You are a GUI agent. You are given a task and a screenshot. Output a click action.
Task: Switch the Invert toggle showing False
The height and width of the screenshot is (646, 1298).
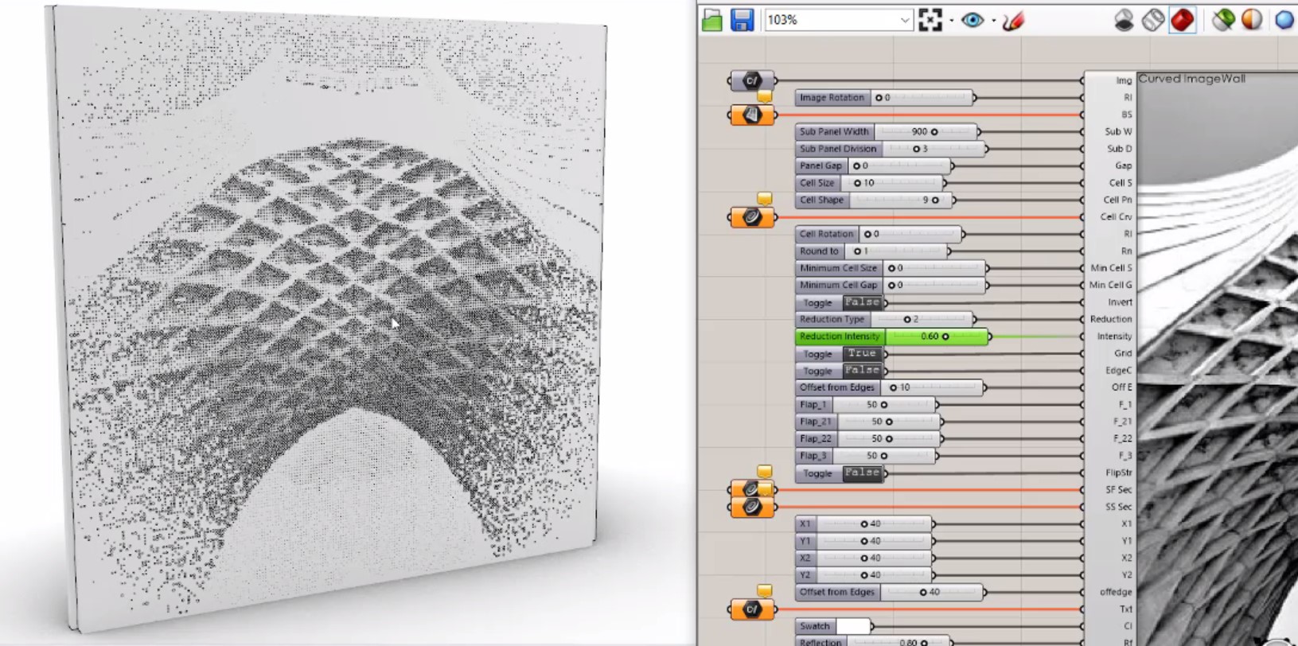(x=862, y=302)
